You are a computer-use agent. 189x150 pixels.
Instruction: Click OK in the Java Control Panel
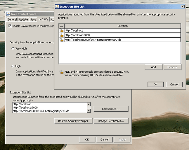(87, 139)
